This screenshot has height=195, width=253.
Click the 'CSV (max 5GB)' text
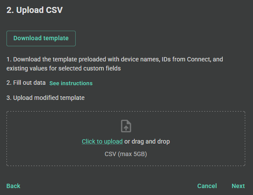pyautogui.click(x=126, y=154)
